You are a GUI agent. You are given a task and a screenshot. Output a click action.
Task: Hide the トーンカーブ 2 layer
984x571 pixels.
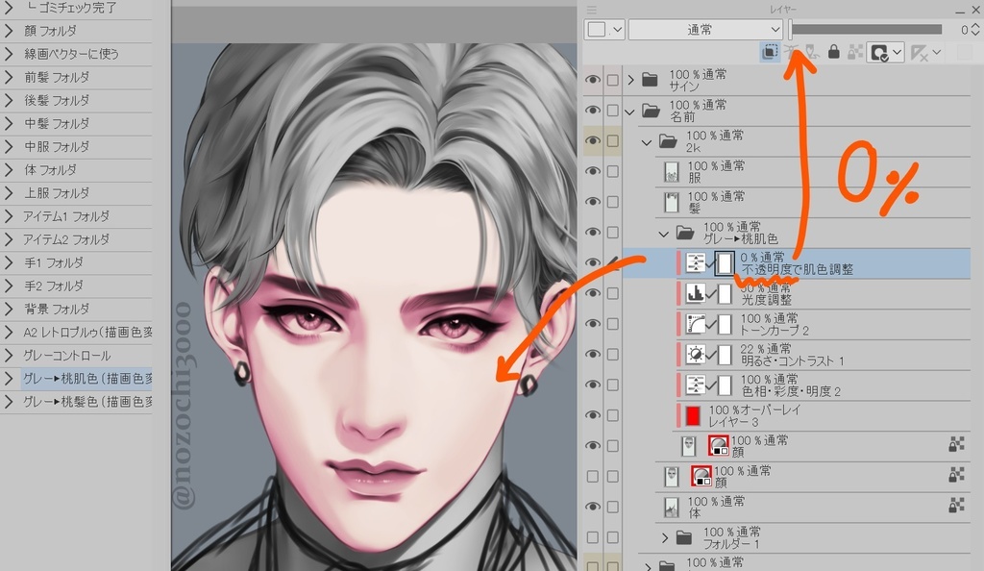point(592,324)
